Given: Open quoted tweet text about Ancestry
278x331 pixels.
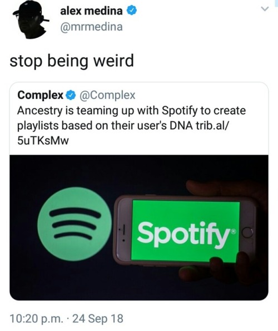Looking at the screenshot, I should [x=131, y=126].
